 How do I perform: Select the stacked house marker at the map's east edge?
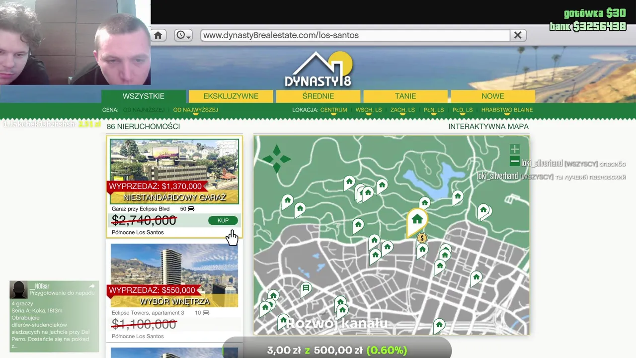coord(484,211)
